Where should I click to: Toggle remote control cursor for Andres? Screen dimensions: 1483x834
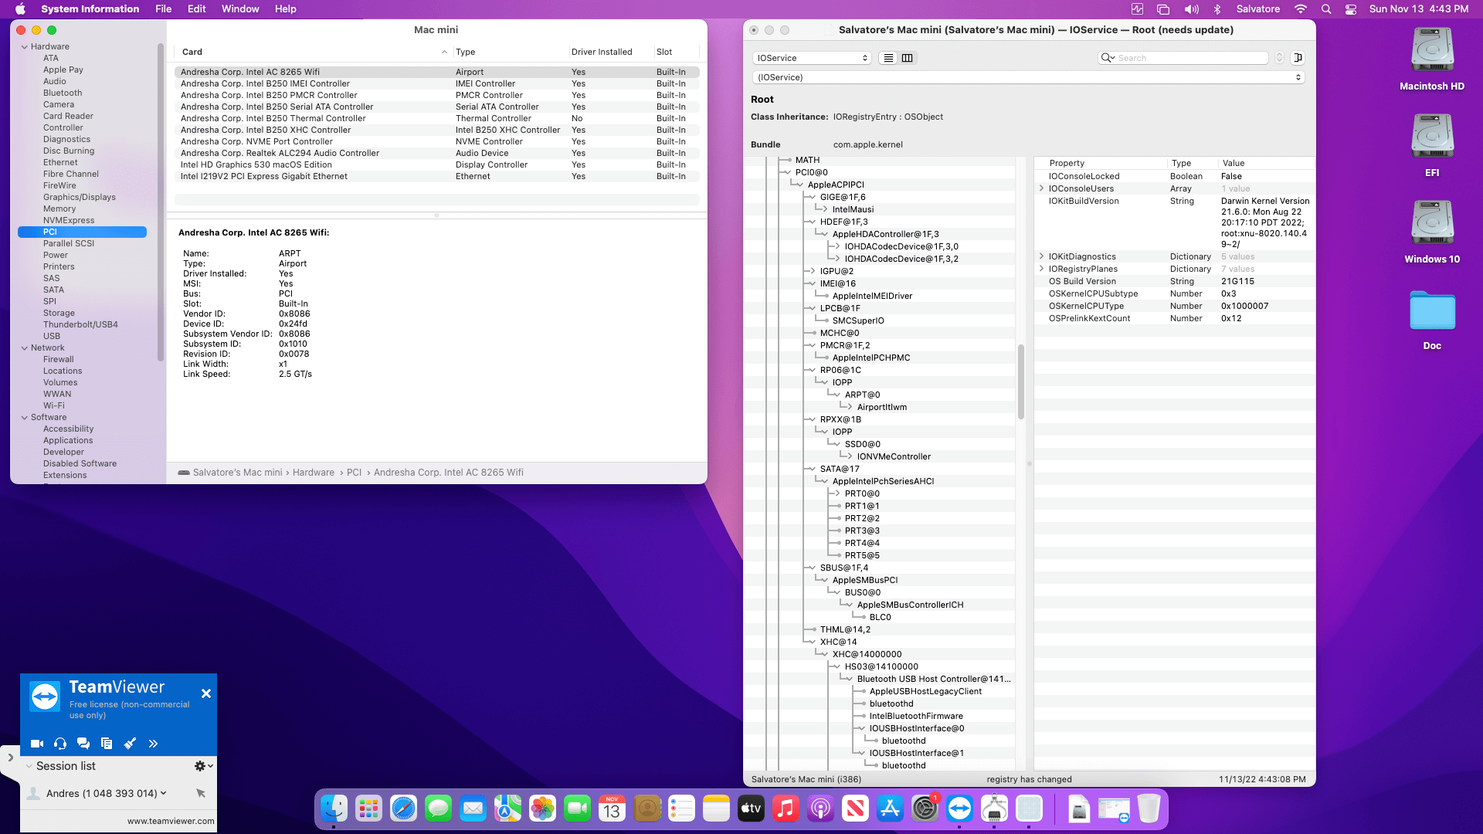201,793
